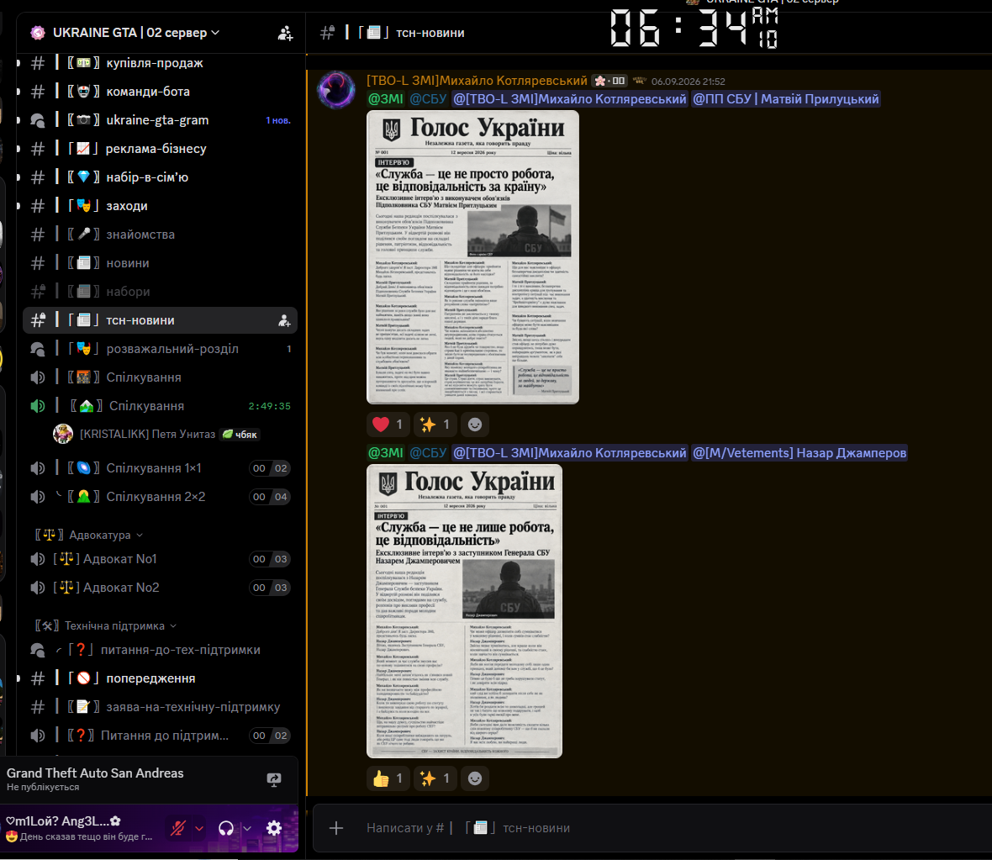Enlarge second Голос України newspaper image
This screenshot has height=860, width=992.
pyautogui.click(x=464, y=611)
